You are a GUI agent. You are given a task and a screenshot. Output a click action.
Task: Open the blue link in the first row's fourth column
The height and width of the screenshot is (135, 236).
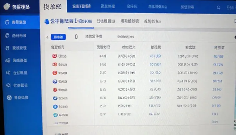pos(155,56)
